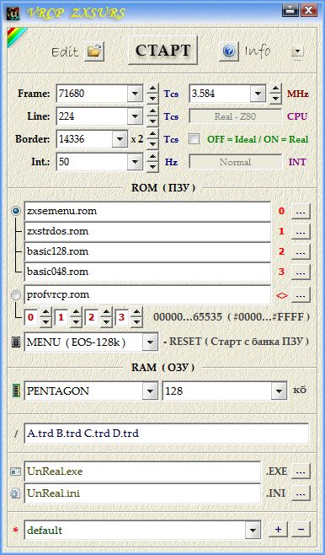Open the PENTAGON memory model dropdown
Screen dimensions: 325x555
[151, 391]
